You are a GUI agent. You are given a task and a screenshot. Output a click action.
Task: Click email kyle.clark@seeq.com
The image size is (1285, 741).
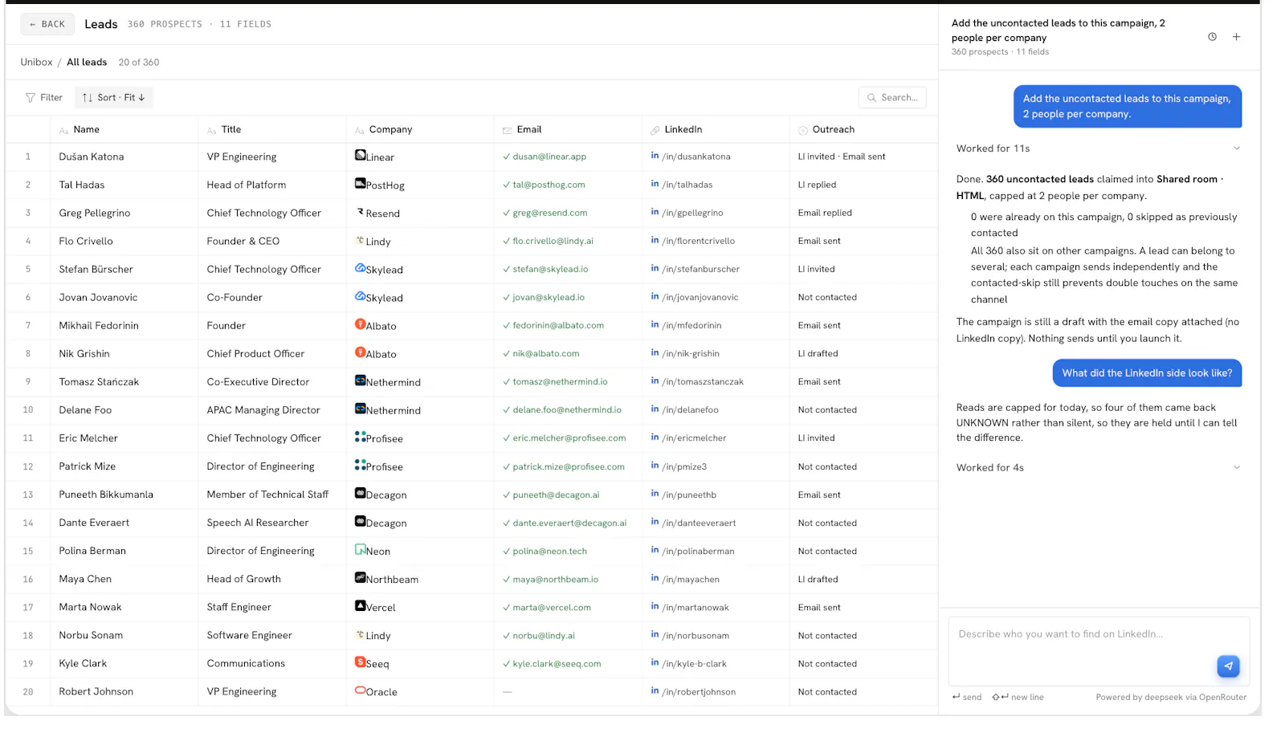click(x=557, y=664)
